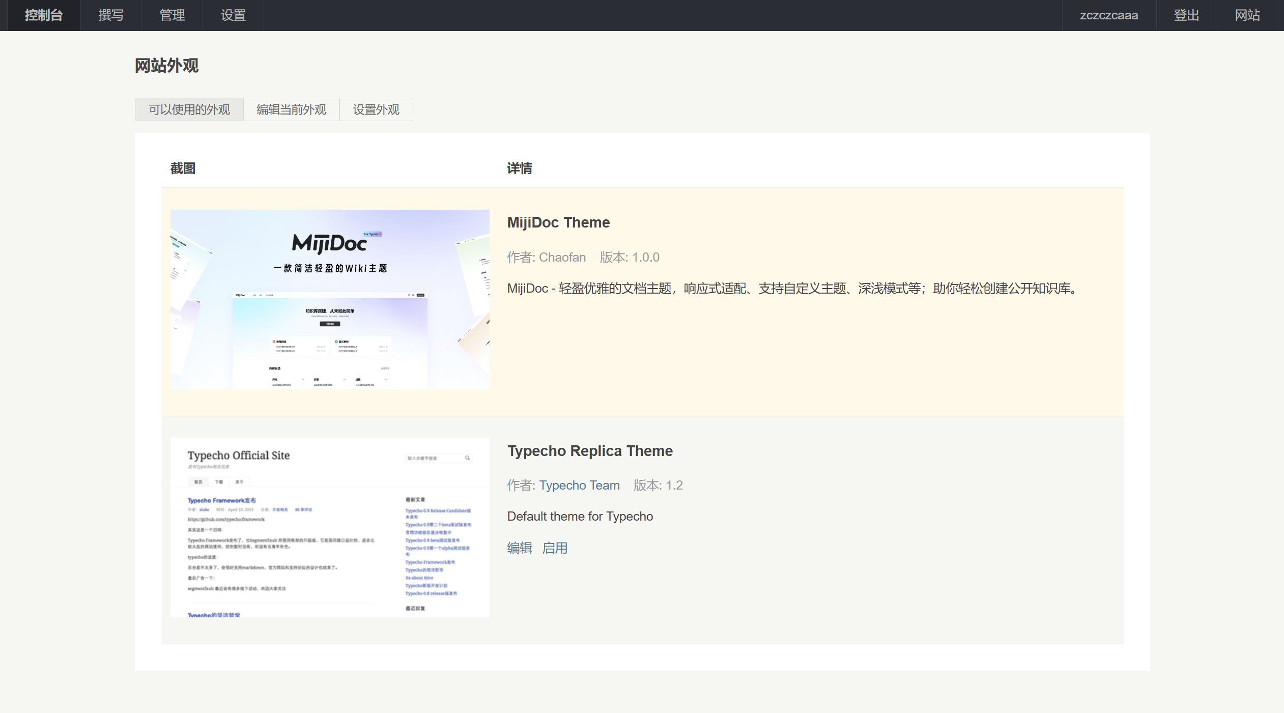Select the Typecho Replica Theme title text
This screenshot has height=713, width=1284.
[590, 451]
